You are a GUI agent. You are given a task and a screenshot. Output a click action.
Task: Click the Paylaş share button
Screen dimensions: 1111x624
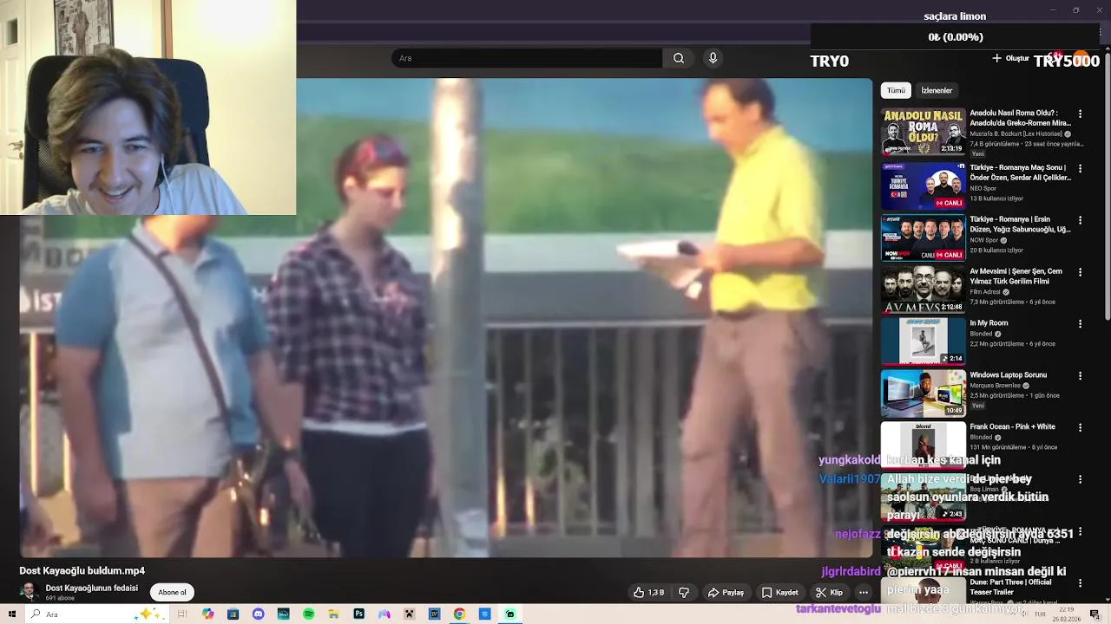click(726, 593)
